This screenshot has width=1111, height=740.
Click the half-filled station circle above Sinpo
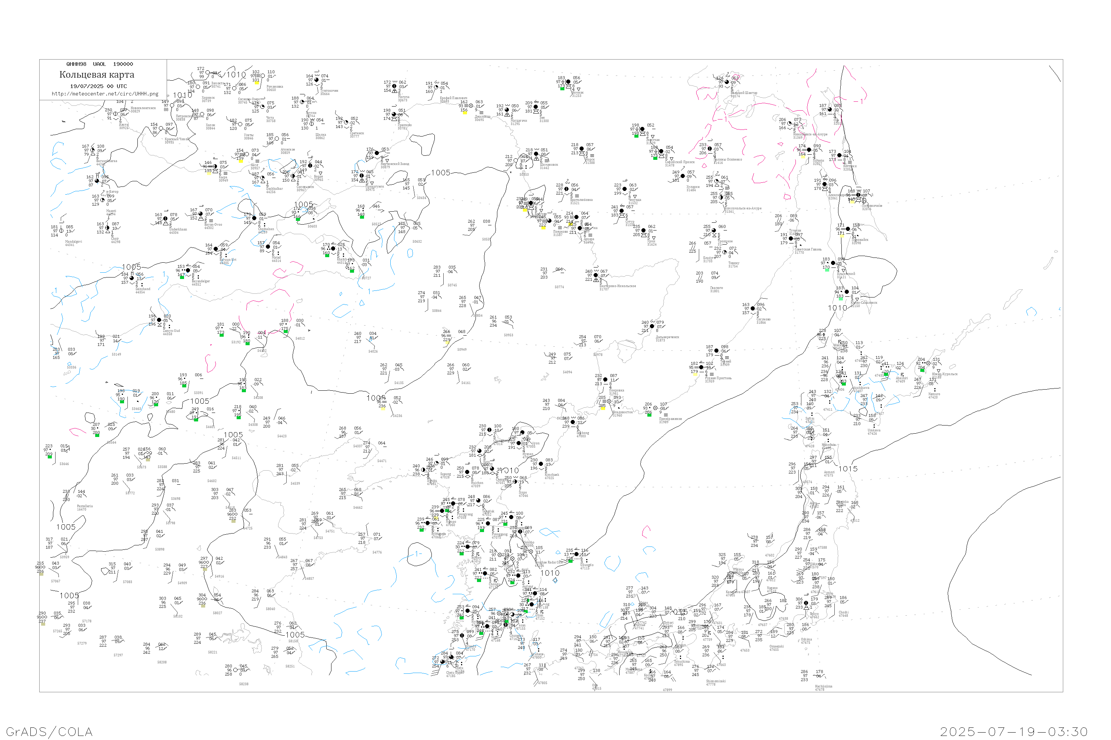[x=516, y=482]
